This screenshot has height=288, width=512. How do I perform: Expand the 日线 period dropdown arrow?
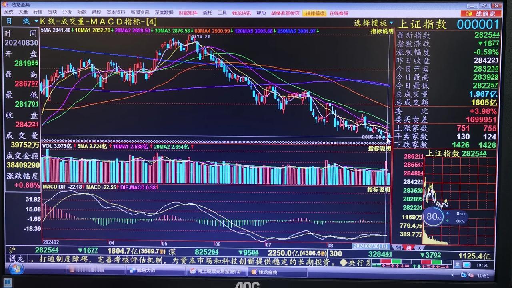(x=36, y=21)
